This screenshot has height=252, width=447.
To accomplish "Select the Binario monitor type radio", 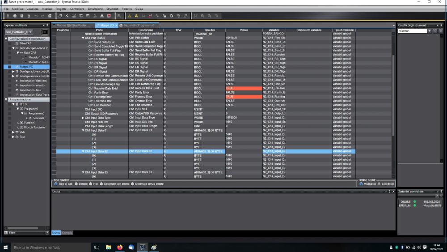I will (76, 184).
